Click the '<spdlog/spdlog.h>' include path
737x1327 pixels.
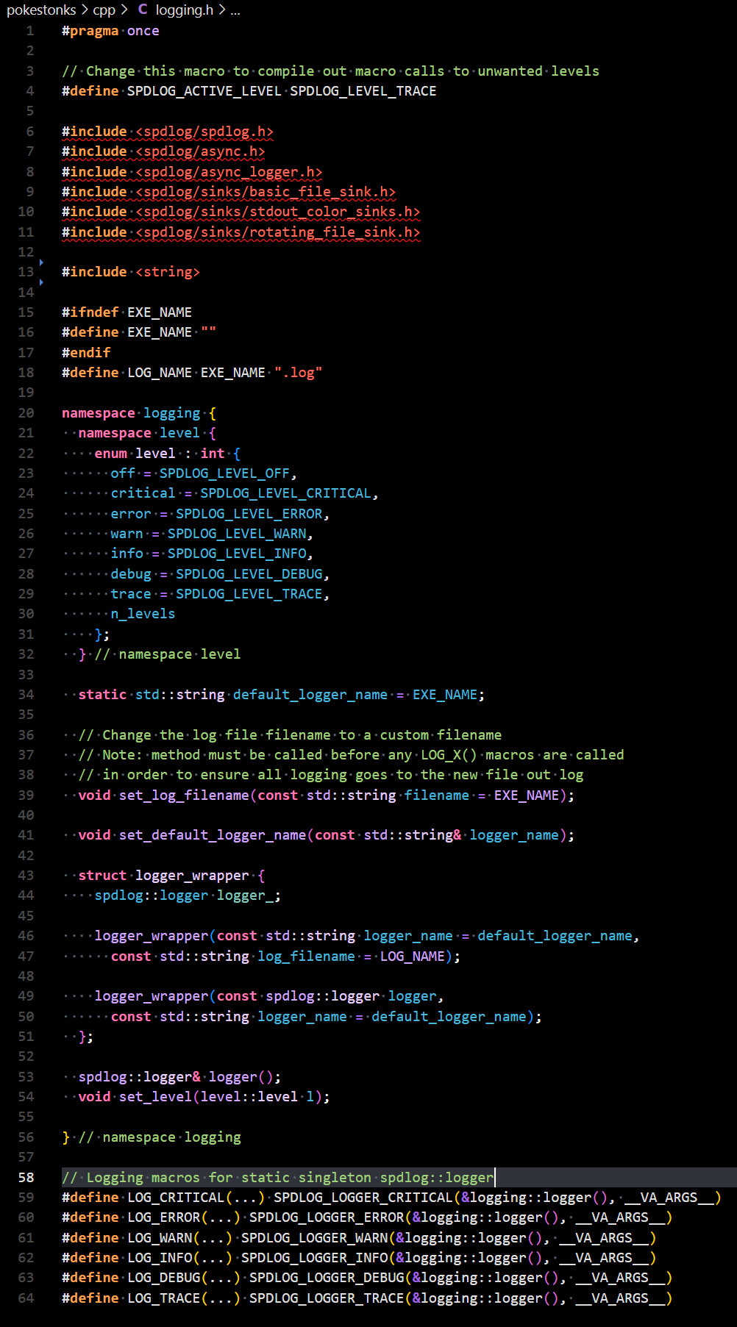tap(204, 132)
